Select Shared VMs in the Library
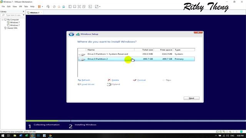 [12, 28]
